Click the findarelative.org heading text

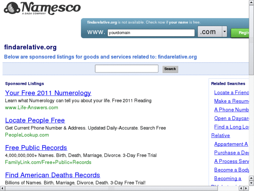[30, 47]
